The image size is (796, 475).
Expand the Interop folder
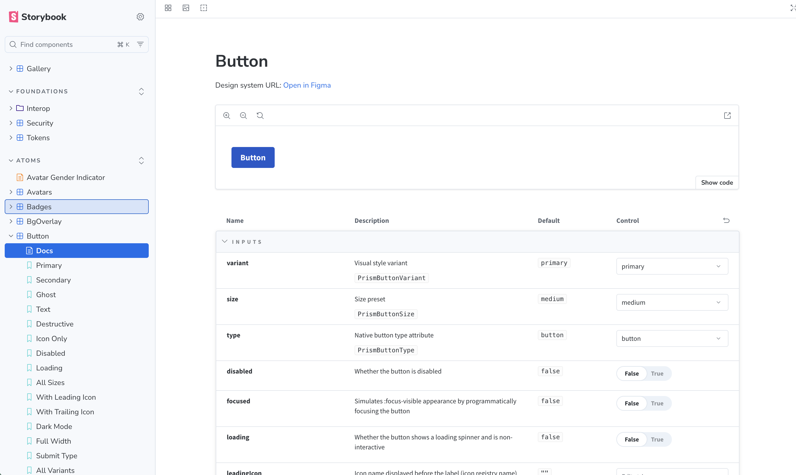tap(76, 109)
